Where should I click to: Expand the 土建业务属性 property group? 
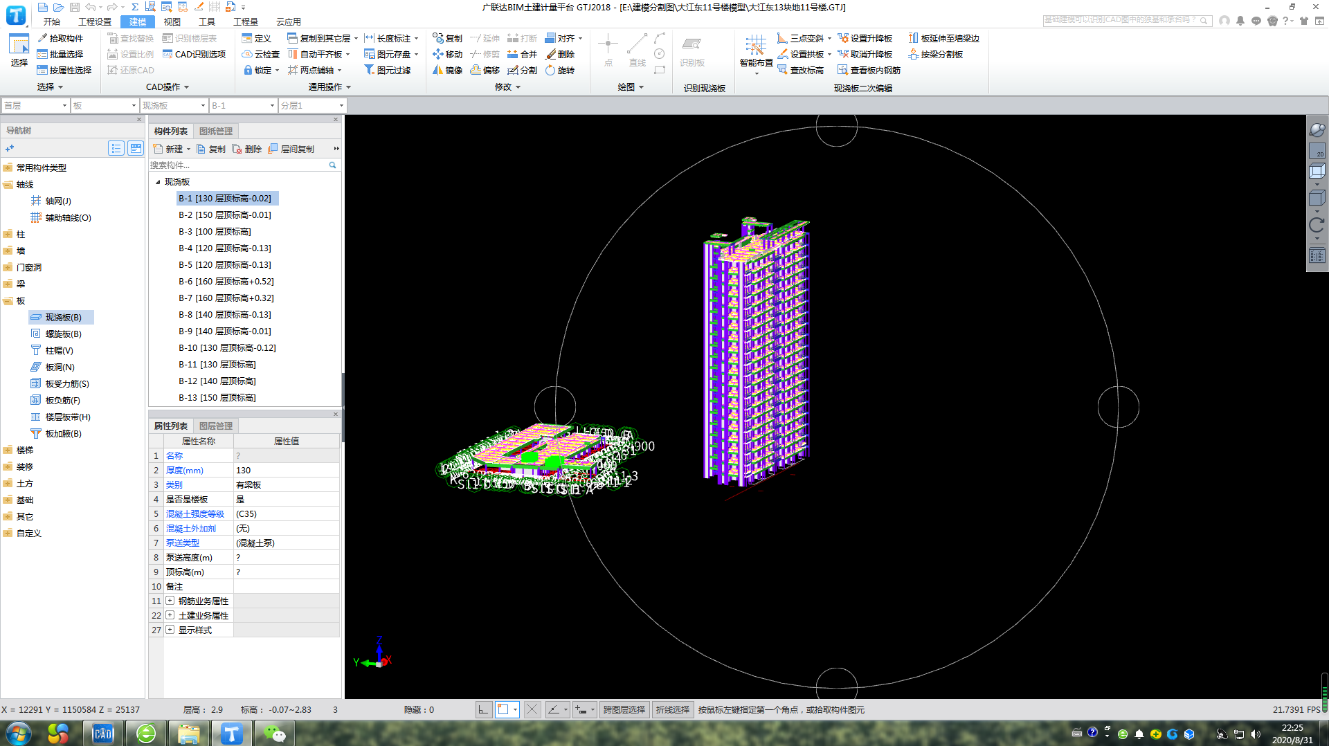click(170, 615)
